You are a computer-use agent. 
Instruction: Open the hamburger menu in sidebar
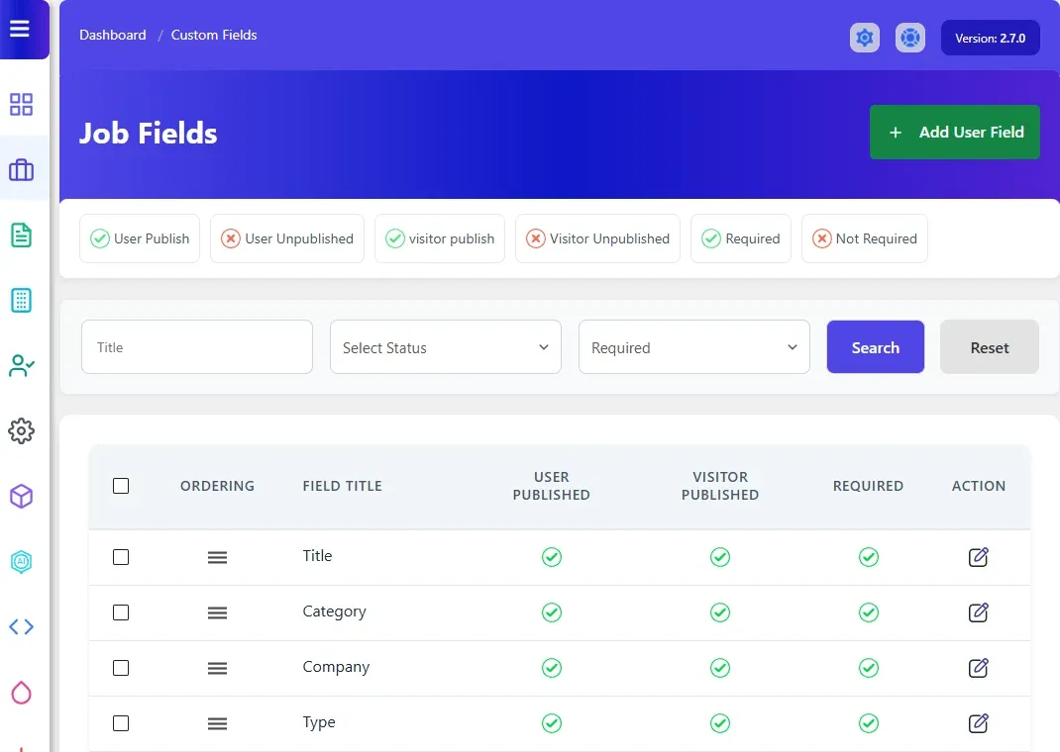coord(20,29)
